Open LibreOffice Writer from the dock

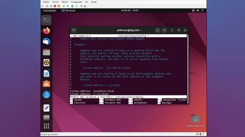click(46, 73)
